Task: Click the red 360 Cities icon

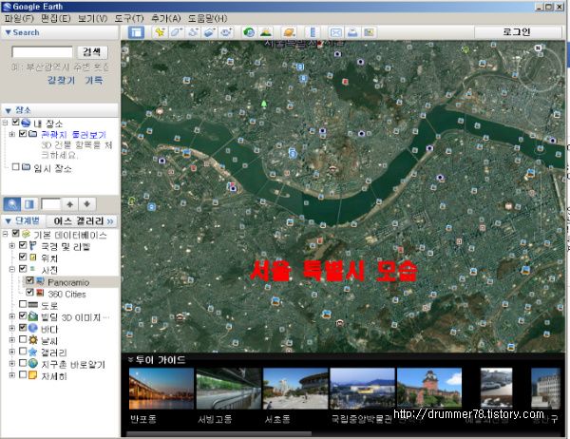Action: pyautogui.click(x=40, y=293)
